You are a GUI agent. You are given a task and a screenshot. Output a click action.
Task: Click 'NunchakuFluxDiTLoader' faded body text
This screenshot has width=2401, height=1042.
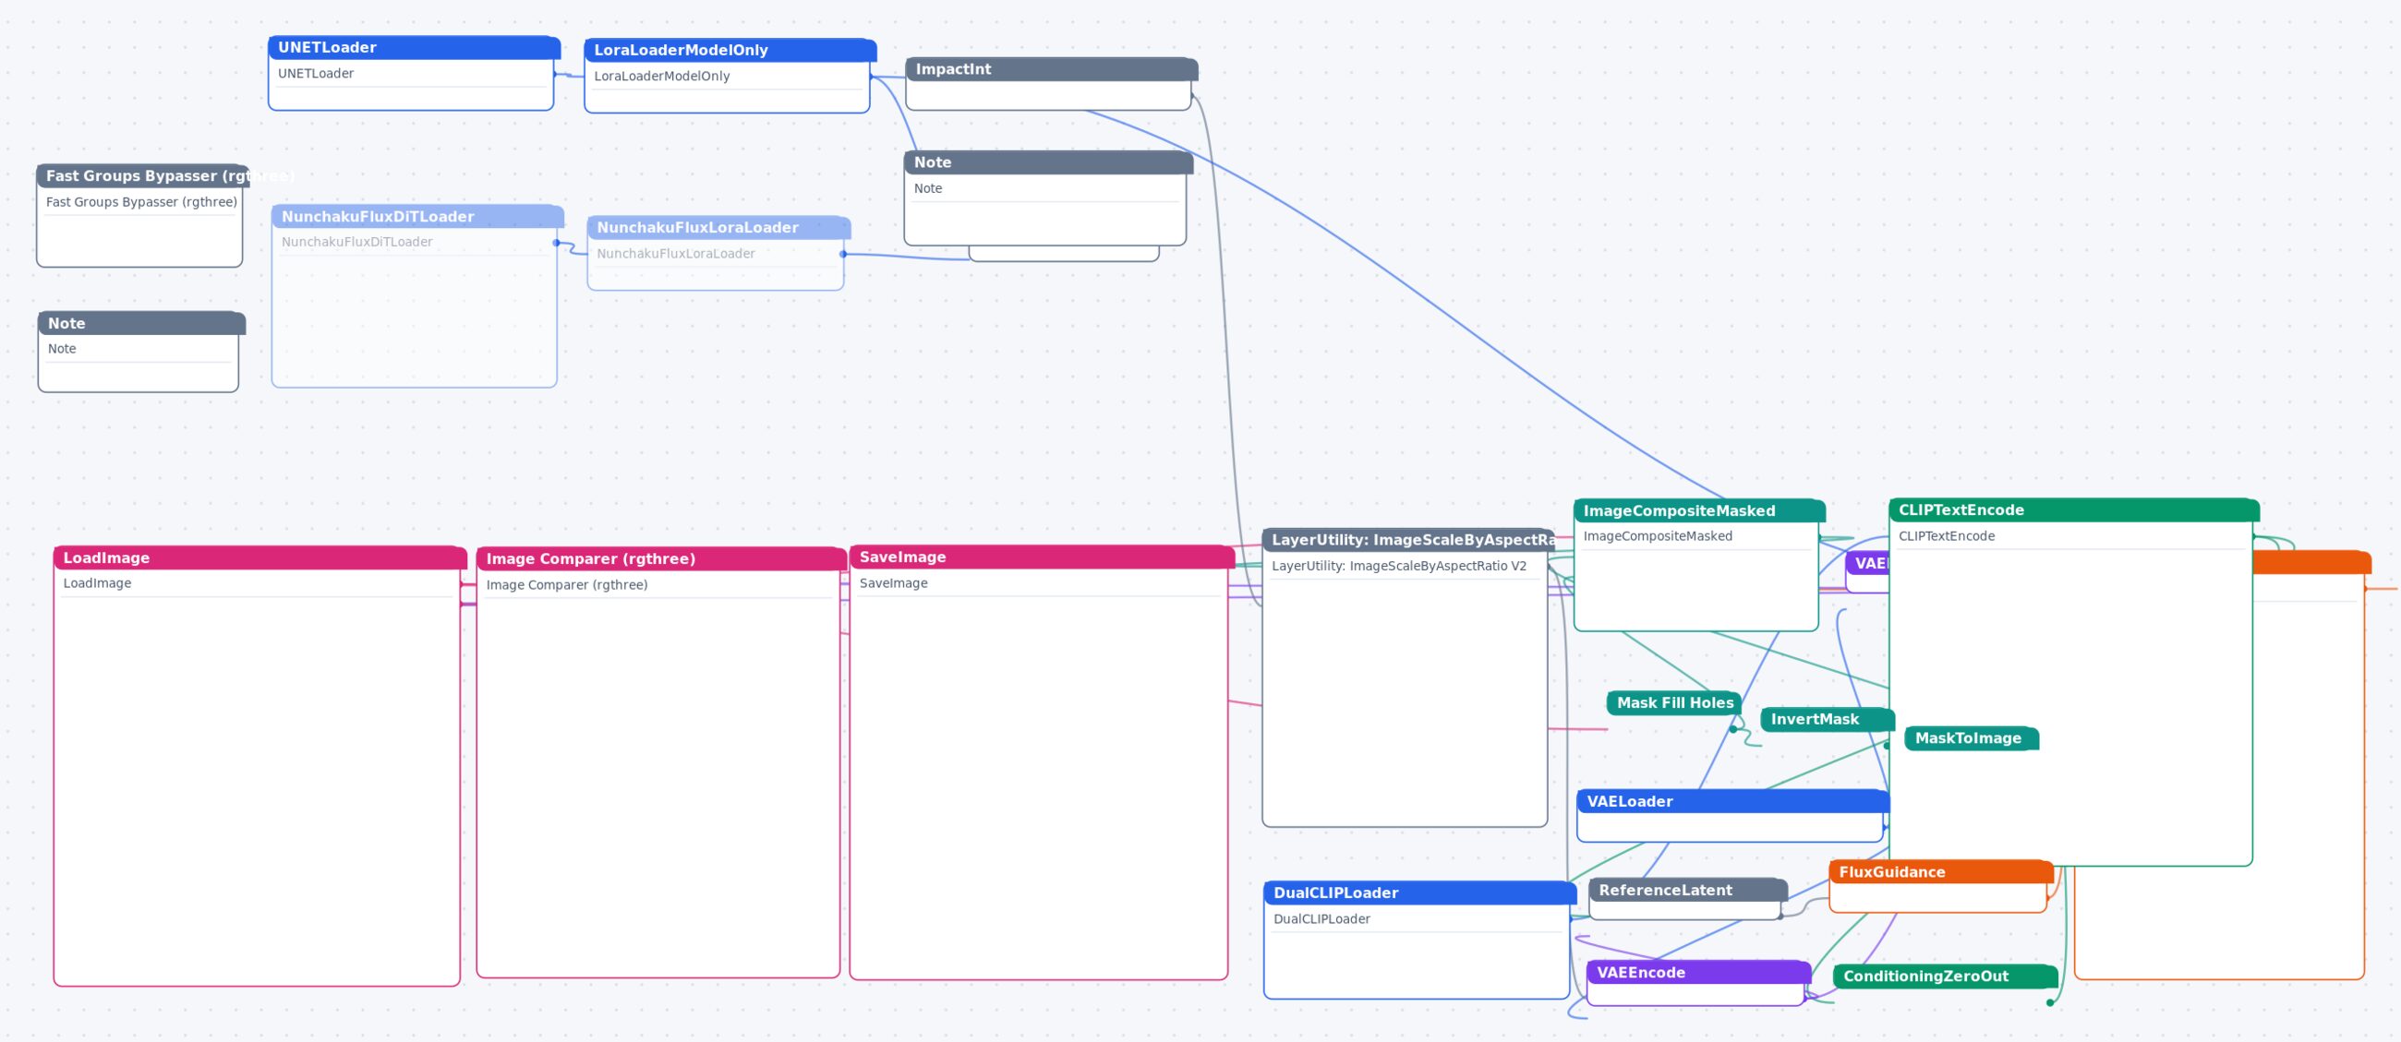[x=357, y=242]
